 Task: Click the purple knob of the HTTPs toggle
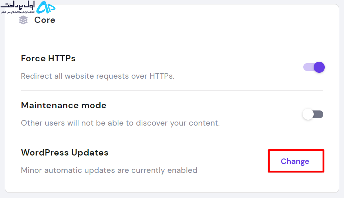tap(319, 67)
